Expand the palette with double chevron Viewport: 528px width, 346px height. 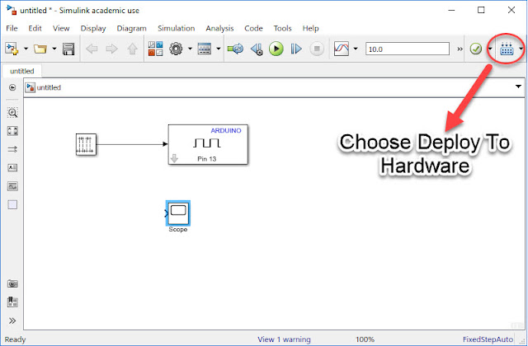pos(12,320)
